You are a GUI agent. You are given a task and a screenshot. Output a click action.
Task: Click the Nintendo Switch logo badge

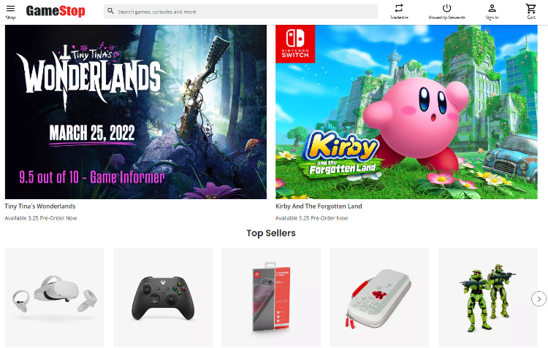pos(295,44)
